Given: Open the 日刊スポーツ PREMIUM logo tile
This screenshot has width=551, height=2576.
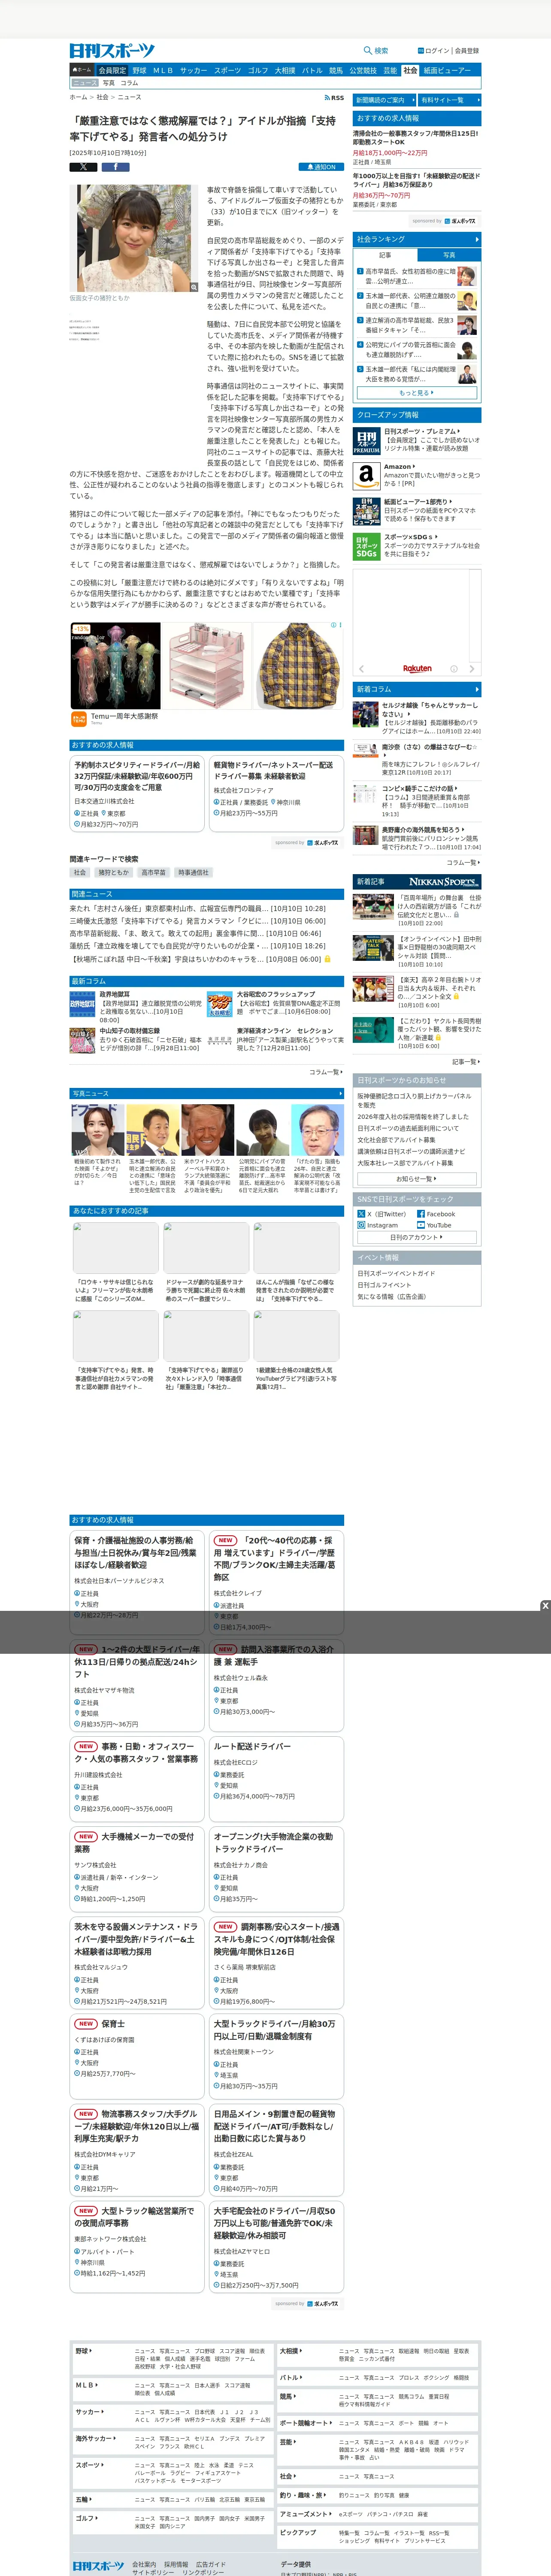Looking at the screenshot, I should click(x=366, y=440).
